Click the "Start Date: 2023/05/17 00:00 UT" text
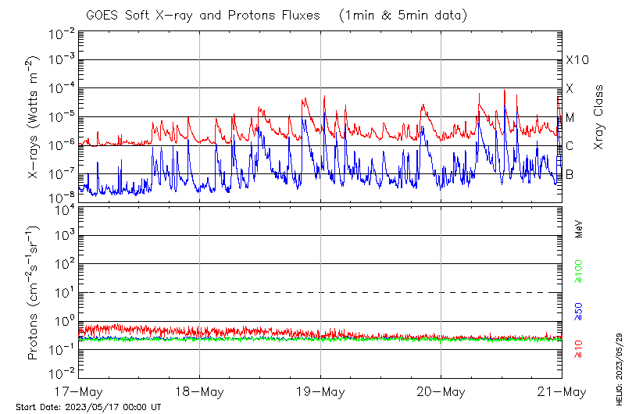This screenshot has width=625, height=414. pos(88,407)
